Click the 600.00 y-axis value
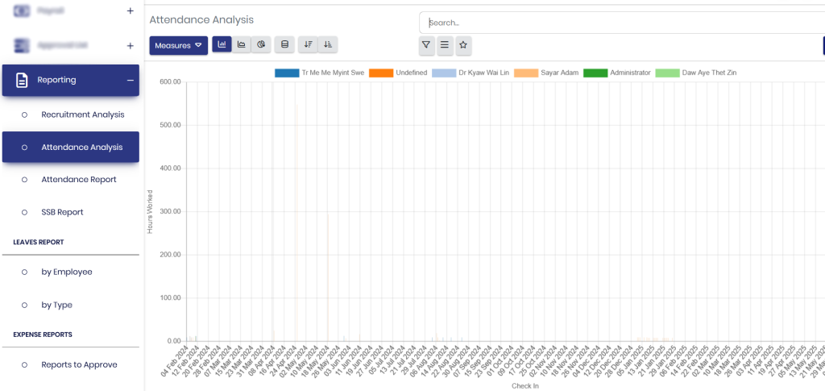825x391 pixels. [169, 82]
